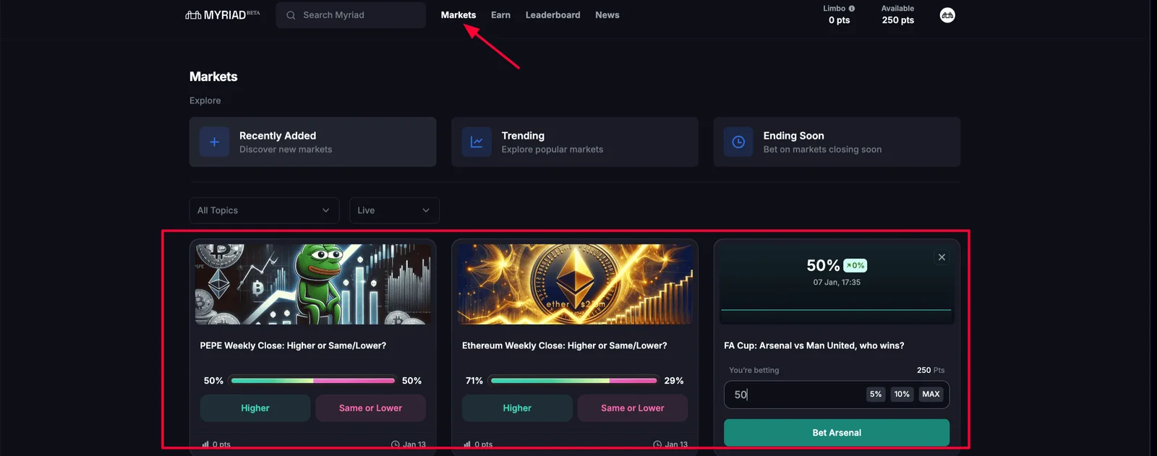The width and height of the screenshot is (1157, 456).
Task: Click the Bet Arsenal button
Action: (x=837, y=433)
